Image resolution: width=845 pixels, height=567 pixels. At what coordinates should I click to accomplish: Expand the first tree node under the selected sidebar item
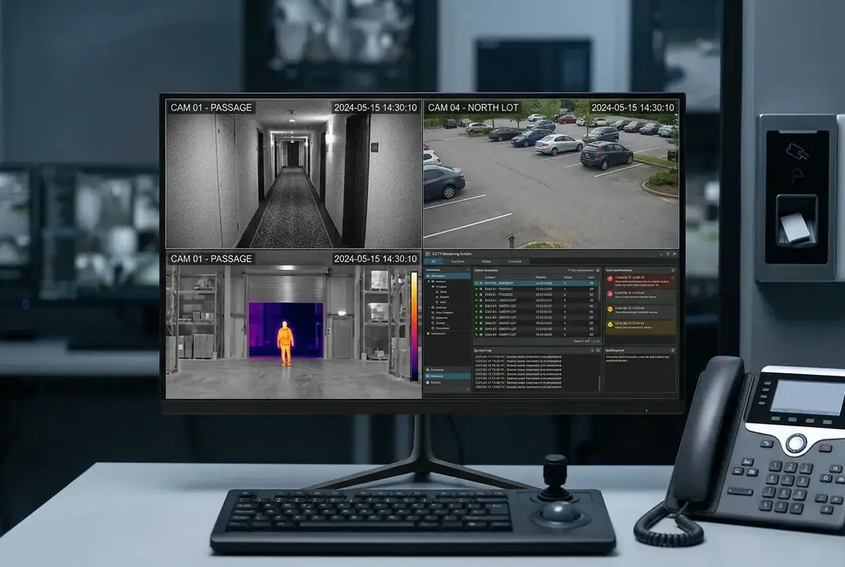pos(430,282)
